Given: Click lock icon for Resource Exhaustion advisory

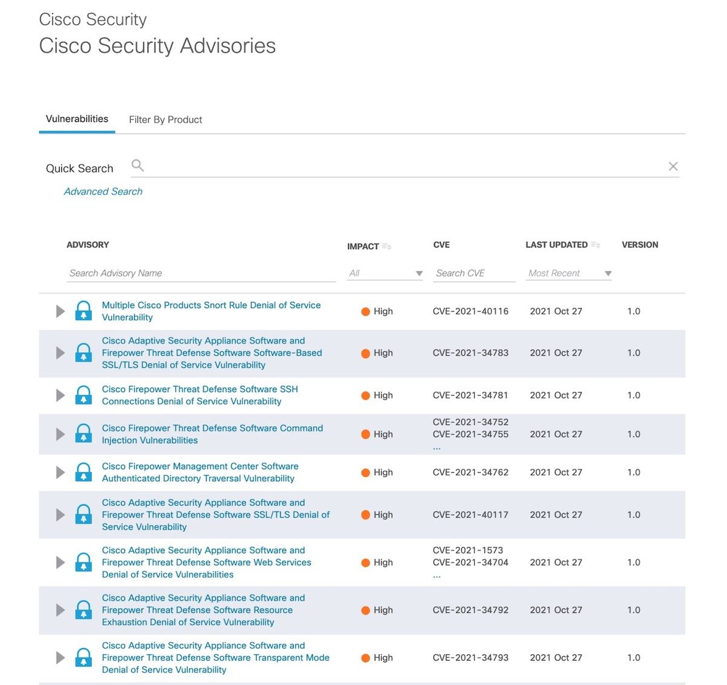Looking at the screenshot, I should pos(84,610).
